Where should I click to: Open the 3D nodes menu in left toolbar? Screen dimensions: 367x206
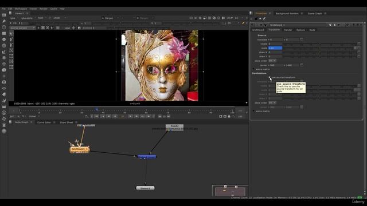pyautogui.click(x=4, y=70)
